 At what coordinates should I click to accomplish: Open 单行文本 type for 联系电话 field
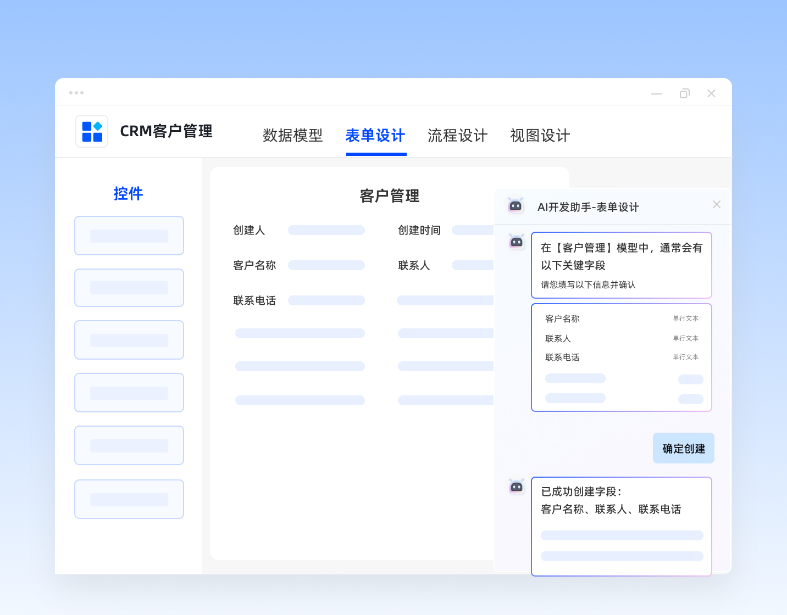pos(685,357)
